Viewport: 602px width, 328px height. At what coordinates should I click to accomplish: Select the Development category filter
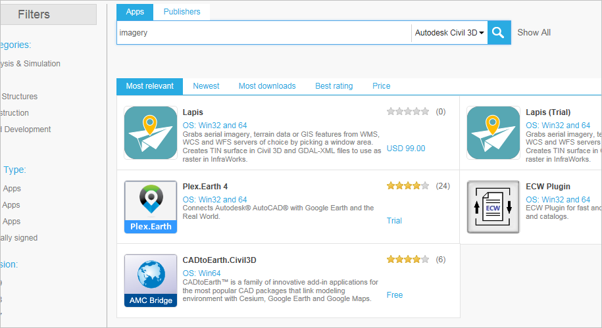(x=26, y=129)
